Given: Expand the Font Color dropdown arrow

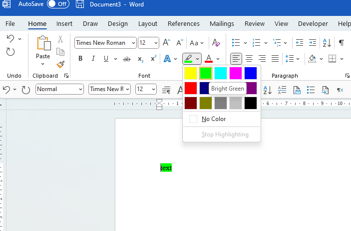Looking at the screenshot, I should tap(218, 59).
